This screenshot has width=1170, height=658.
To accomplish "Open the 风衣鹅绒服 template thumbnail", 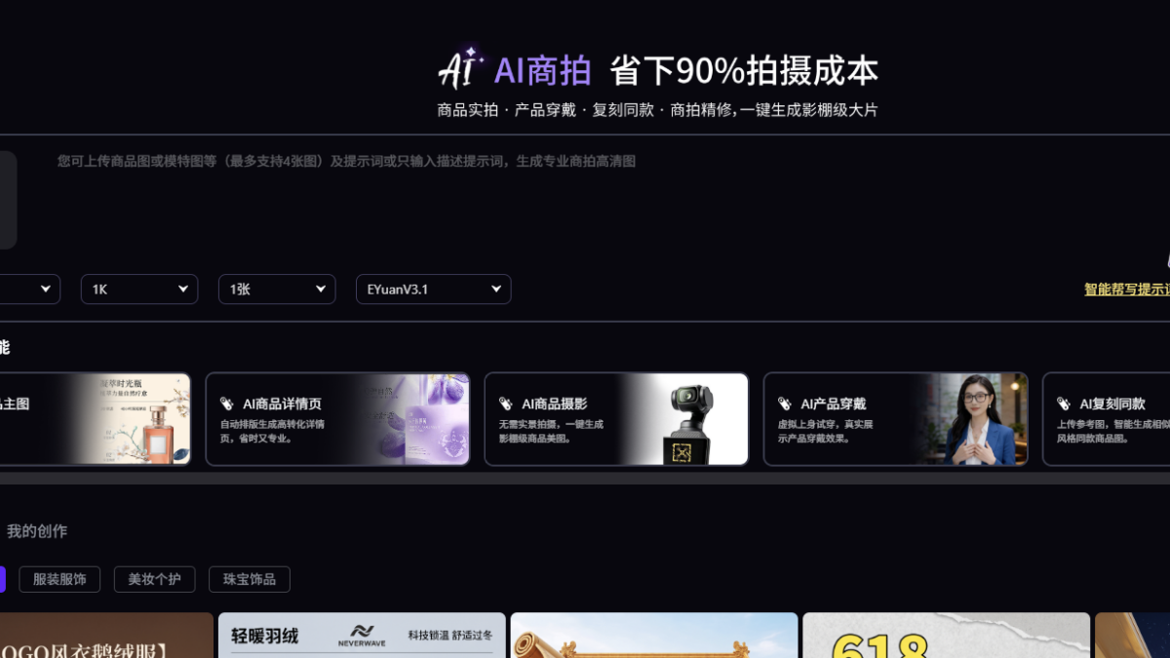I will 106,635.
